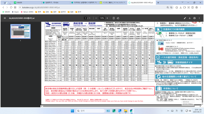Expand the 일반 bookmark folder
The image size is (204, 114).
point(54,12)
